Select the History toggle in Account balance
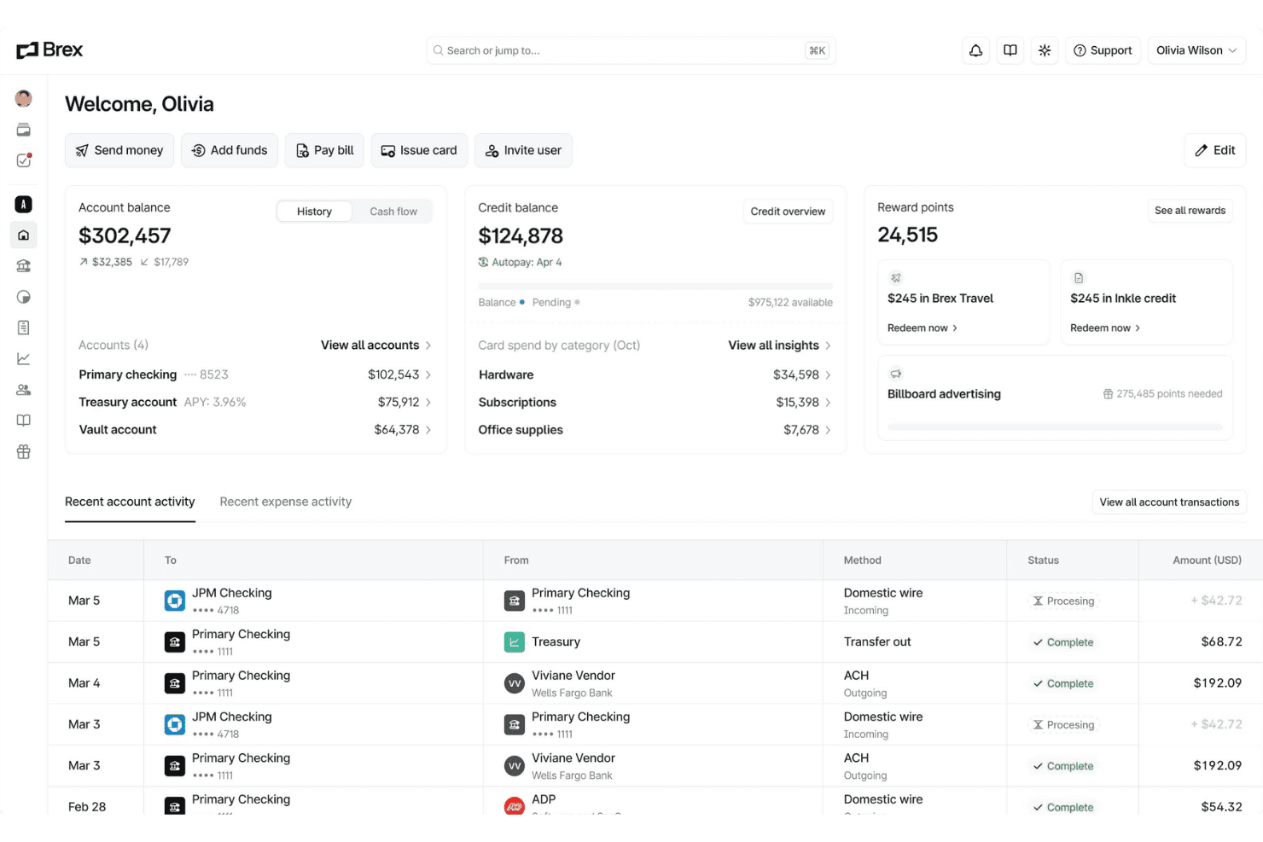Viewport: 1263px width, 842px height. point(314,212)
